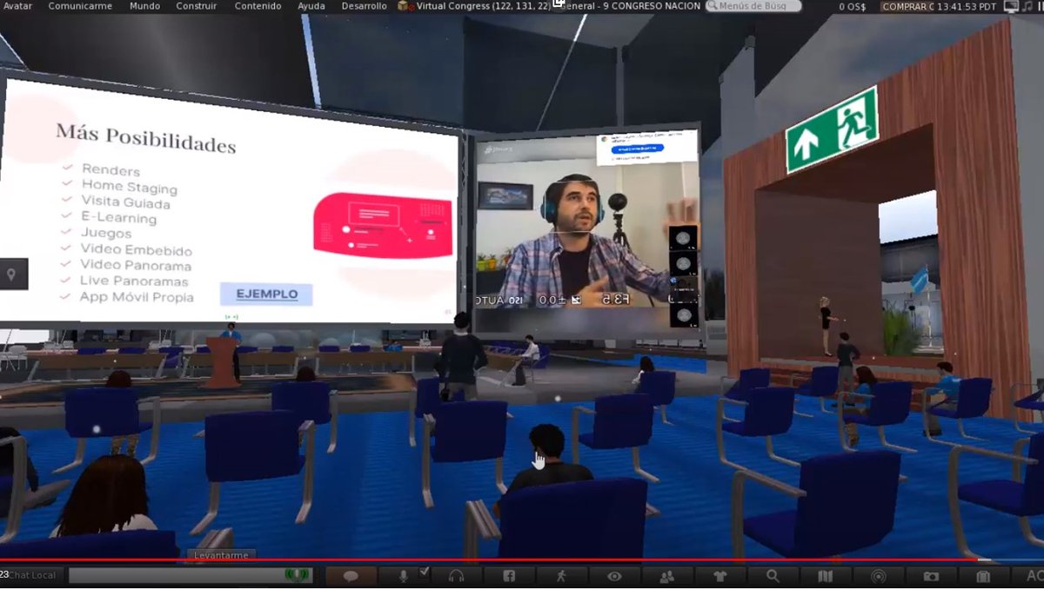Click the camera snapshot button
1044x589 pixels.
[x=931, y=576]
